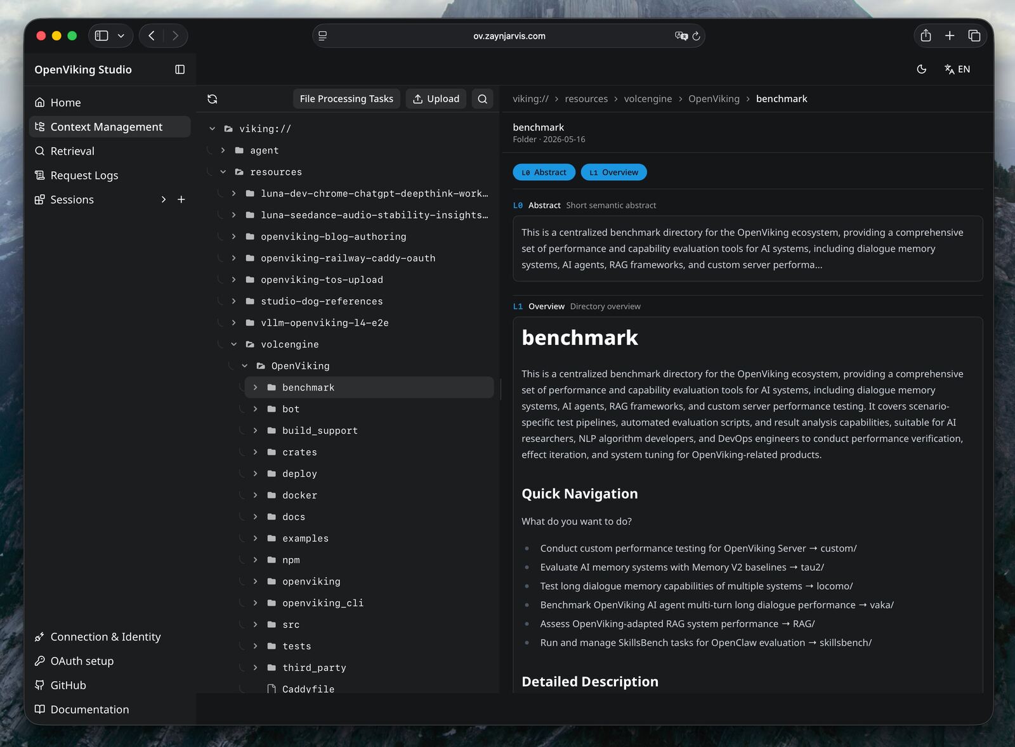Refresh the file tree
Image resolution: width=1015 pixels, height=747 pixels.
tap(213, 99)
